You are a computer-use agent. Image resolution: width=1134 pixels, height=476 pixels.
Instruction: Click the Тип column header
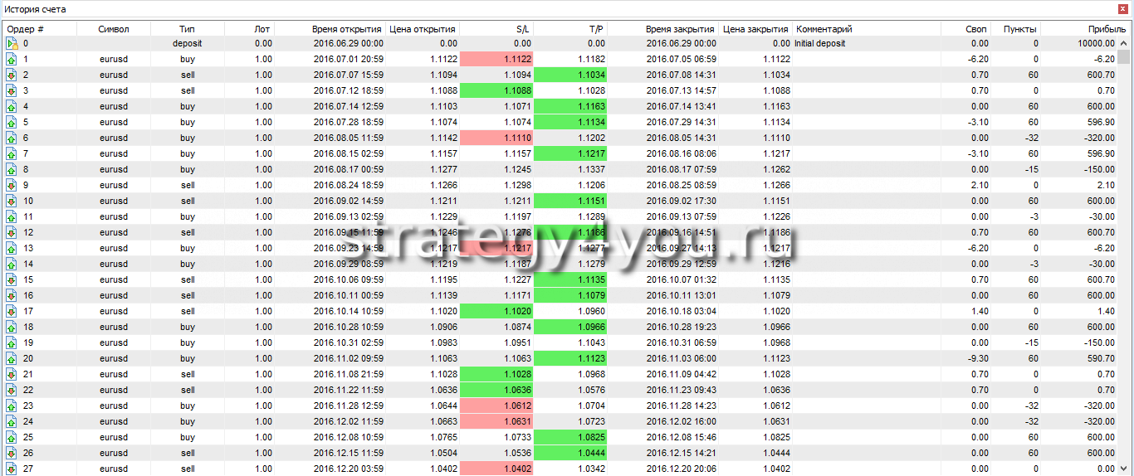click(187, 29)
